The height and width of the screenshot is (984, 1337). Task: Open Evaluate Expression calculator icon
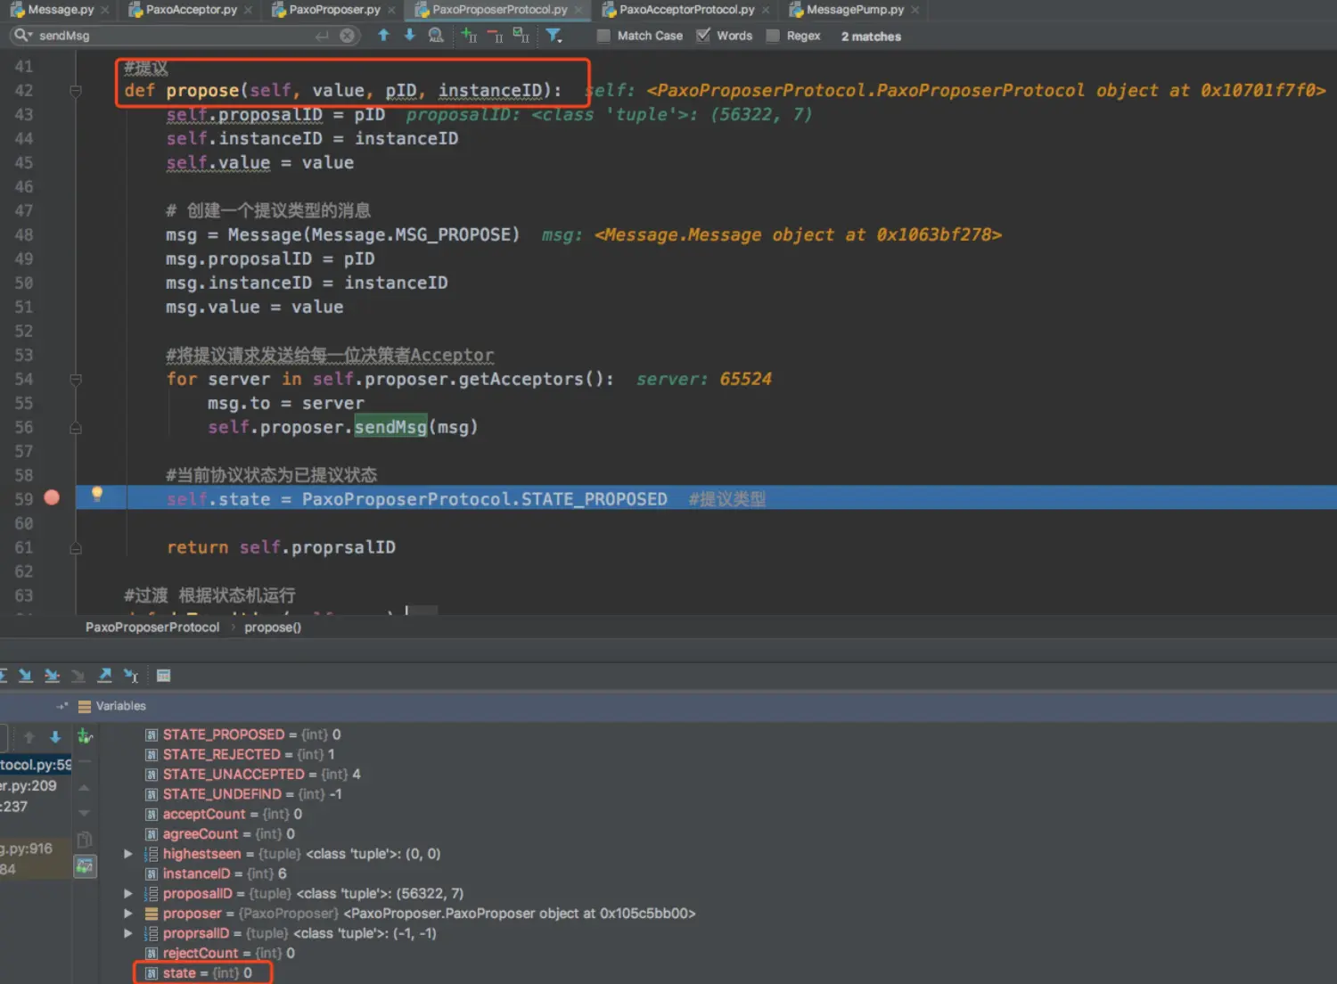tap(163, 676)
